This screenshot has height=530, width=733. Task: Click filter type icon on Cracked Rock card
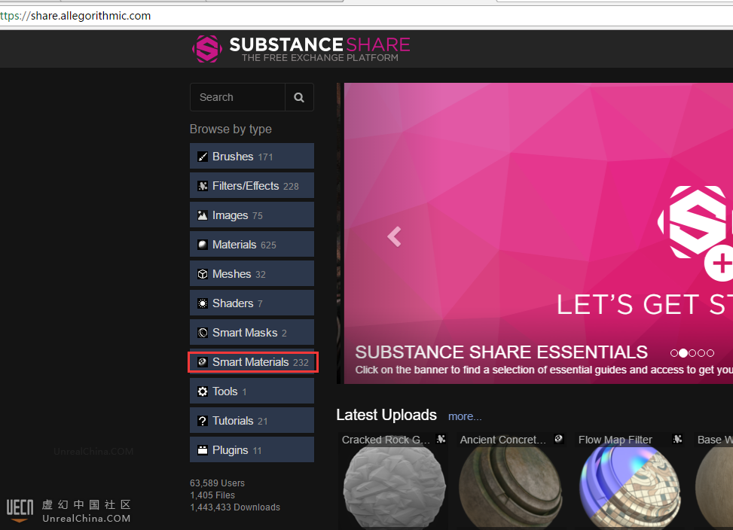coord(441,439)
